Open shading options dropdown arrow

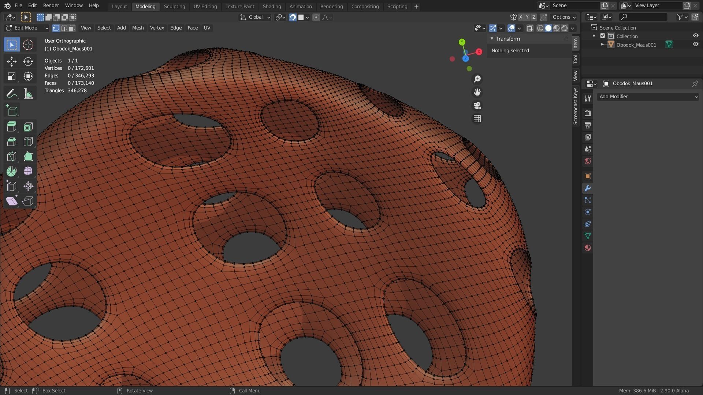point(573,28)
